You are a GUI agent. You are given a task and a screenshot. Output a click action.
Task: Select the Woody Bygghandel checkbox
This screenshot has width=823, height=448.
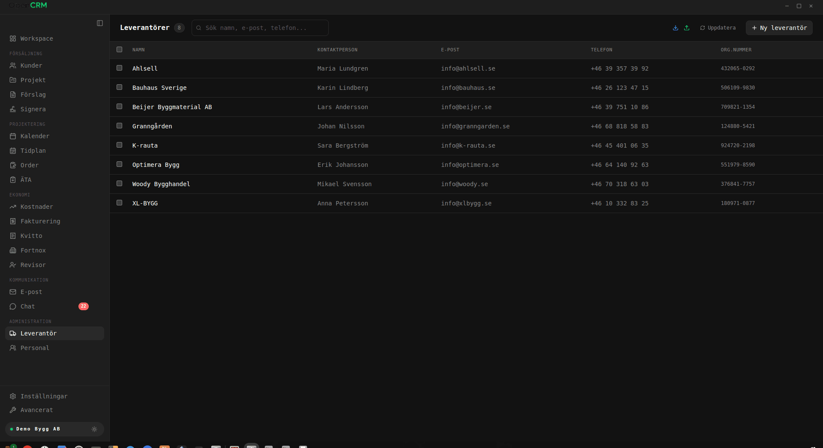coord(119,184)
